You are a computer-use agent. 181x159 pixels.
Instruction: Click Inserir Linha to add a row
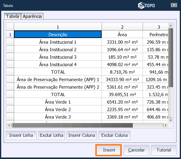(x=21, y=135)
